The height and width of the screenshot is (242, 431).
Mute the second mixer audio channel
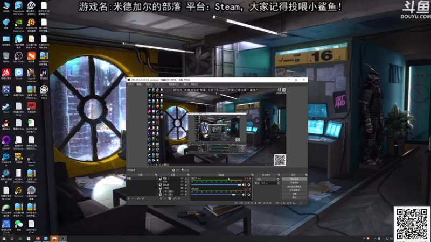(244, 195)
